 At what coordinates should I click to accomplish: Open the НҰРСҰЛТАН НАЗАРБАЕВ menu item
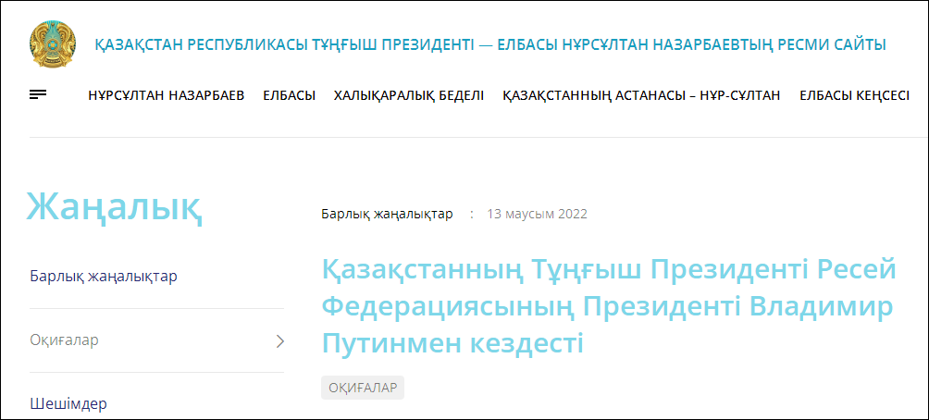[x=167, y=95]
